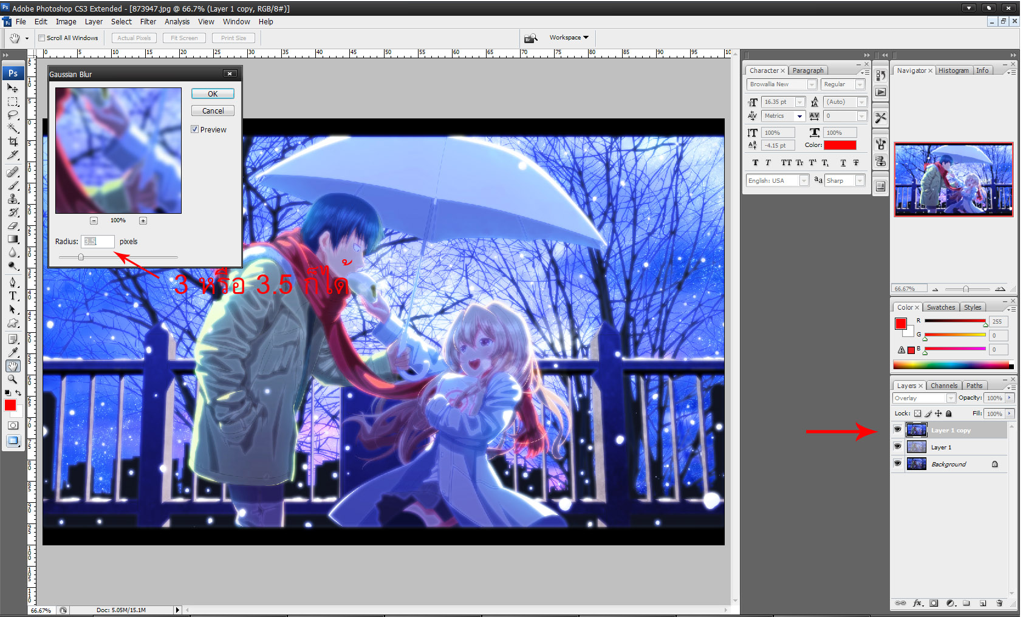Select the Magic Wand tool

pos(13,128)
